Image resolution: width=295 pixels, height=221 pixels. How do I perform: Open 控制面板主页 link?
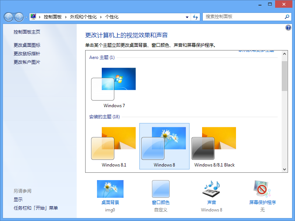pos(27,32)
